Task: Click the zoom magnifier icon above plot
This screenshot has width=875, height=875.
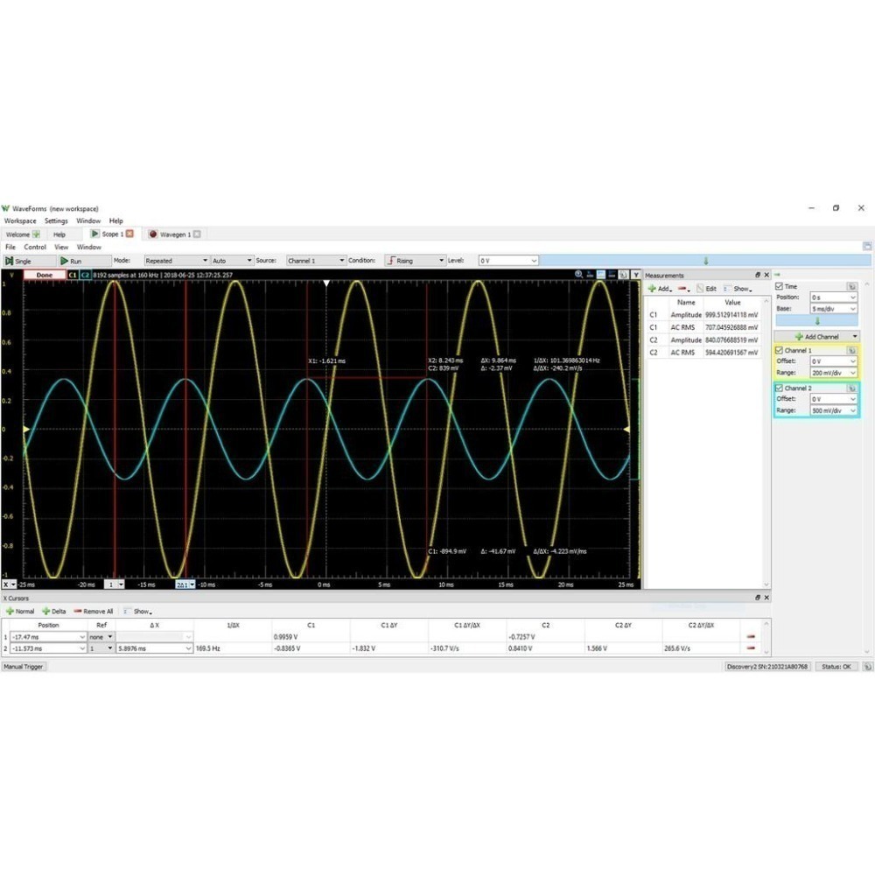Action: point(579,275)
